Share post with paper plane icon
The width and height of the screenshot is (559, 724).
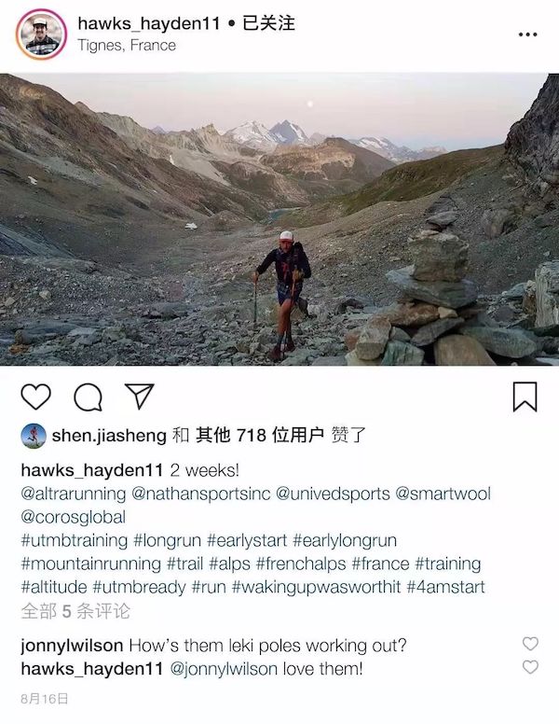(140, 396)
